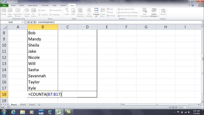Minimize the ribbon with caret icon
204x115 pixels.
click(x=189, y=5)
